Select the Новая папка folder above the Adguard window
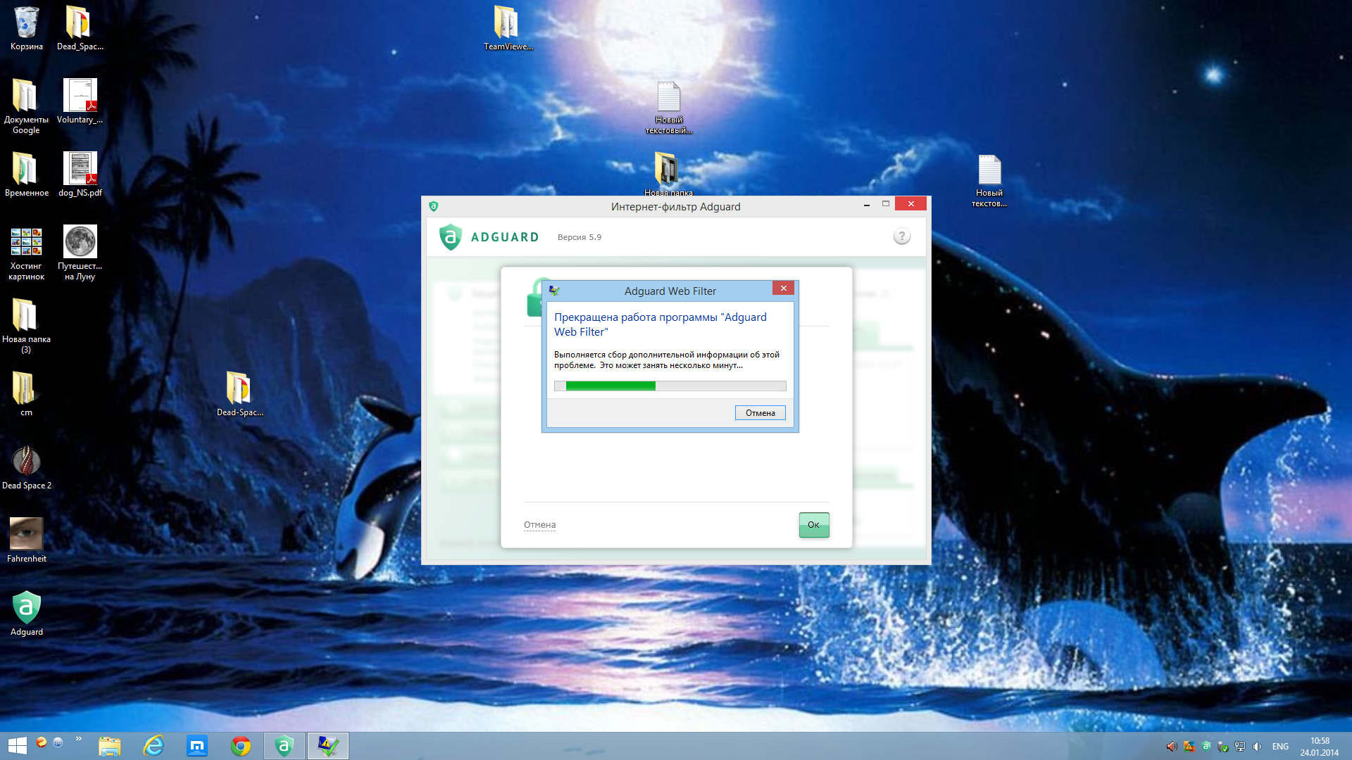 pos(668,174)
